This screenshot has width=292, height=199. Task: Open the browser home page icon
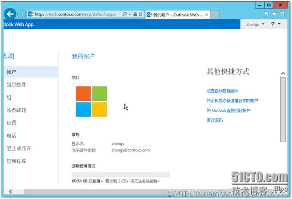266,14
